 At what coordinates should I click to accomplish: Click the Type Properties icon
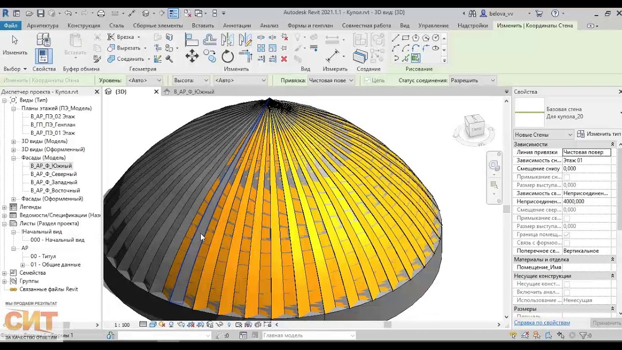point(43,40)
